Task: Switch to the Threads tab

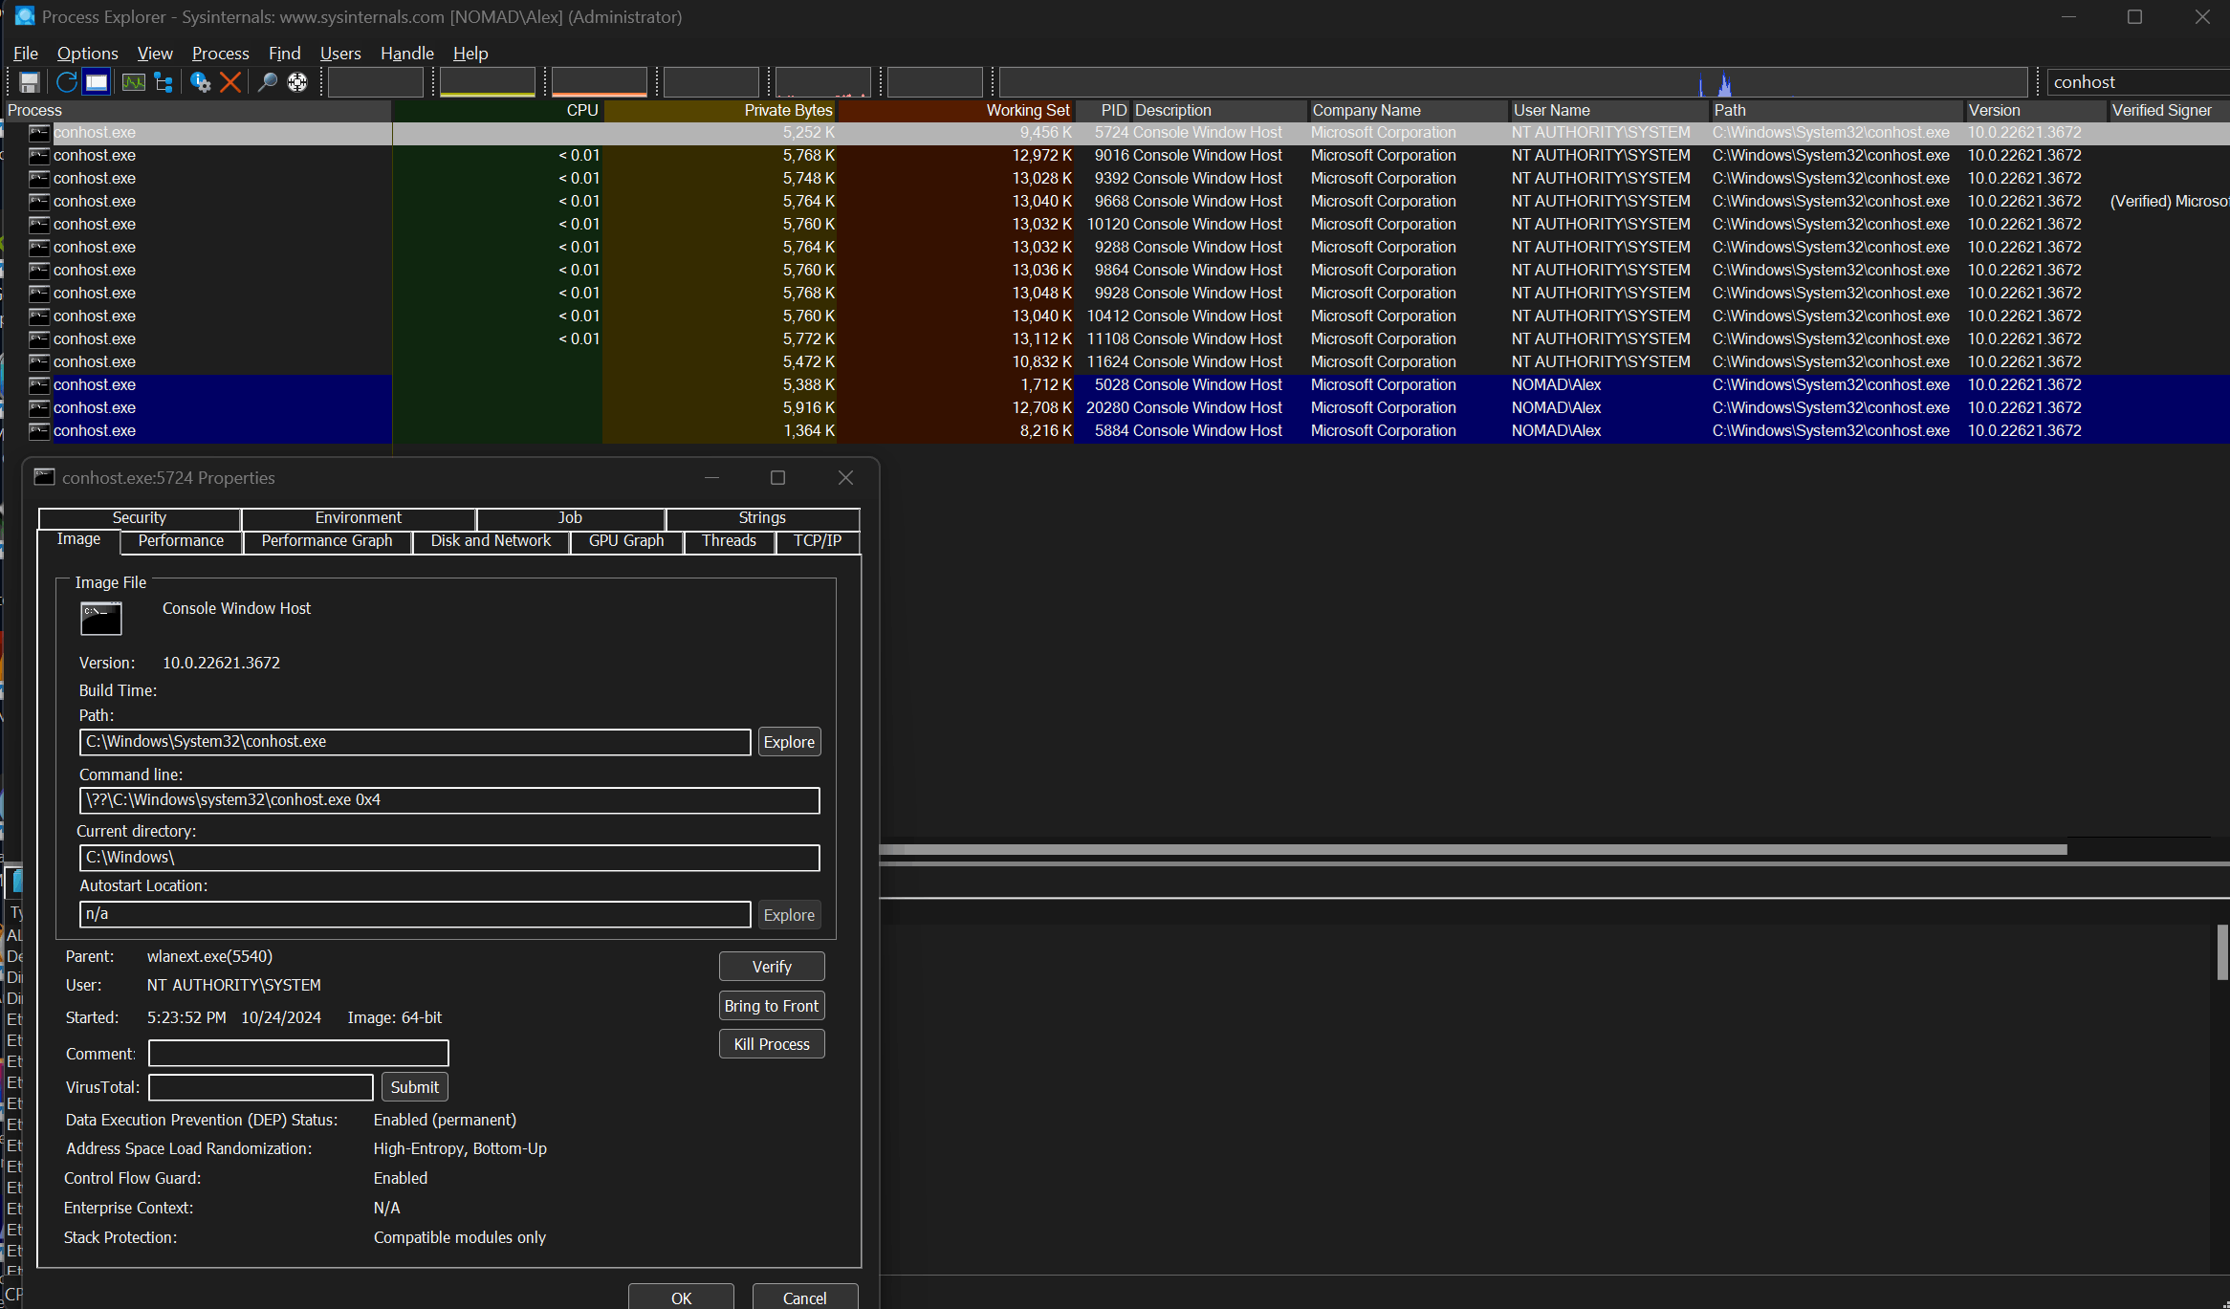Action: pos(729,541)
